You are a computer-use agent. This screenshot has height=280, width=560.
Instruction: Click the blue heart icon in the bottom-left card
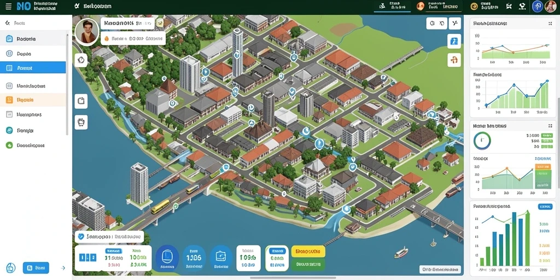[81, 236]
